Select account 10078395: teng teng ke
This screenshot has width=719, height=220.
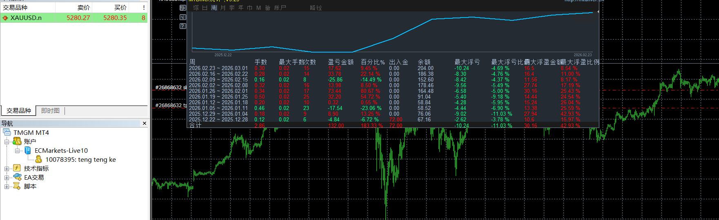(x=80, y=160)
